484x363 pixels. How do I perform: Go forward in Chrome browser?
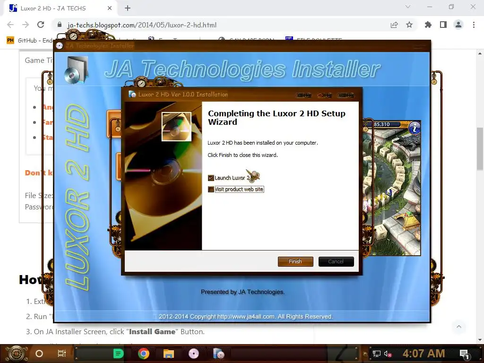point(26,25)
